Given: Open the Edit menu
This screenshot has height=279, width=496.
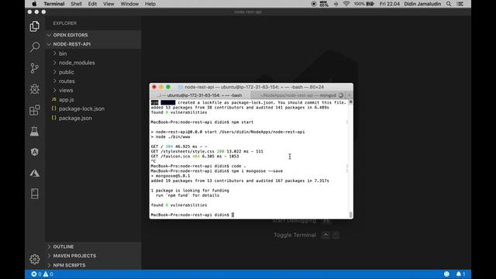Looking at the screenshot, I should pyautogui.click(x=92, y=4).
